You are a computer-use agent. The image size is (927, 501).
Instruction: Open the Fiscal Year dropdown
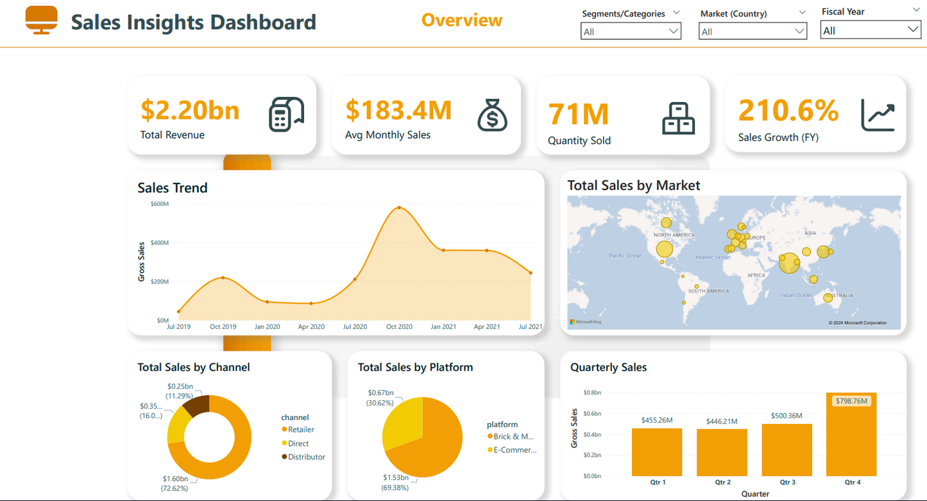[914, 30]
